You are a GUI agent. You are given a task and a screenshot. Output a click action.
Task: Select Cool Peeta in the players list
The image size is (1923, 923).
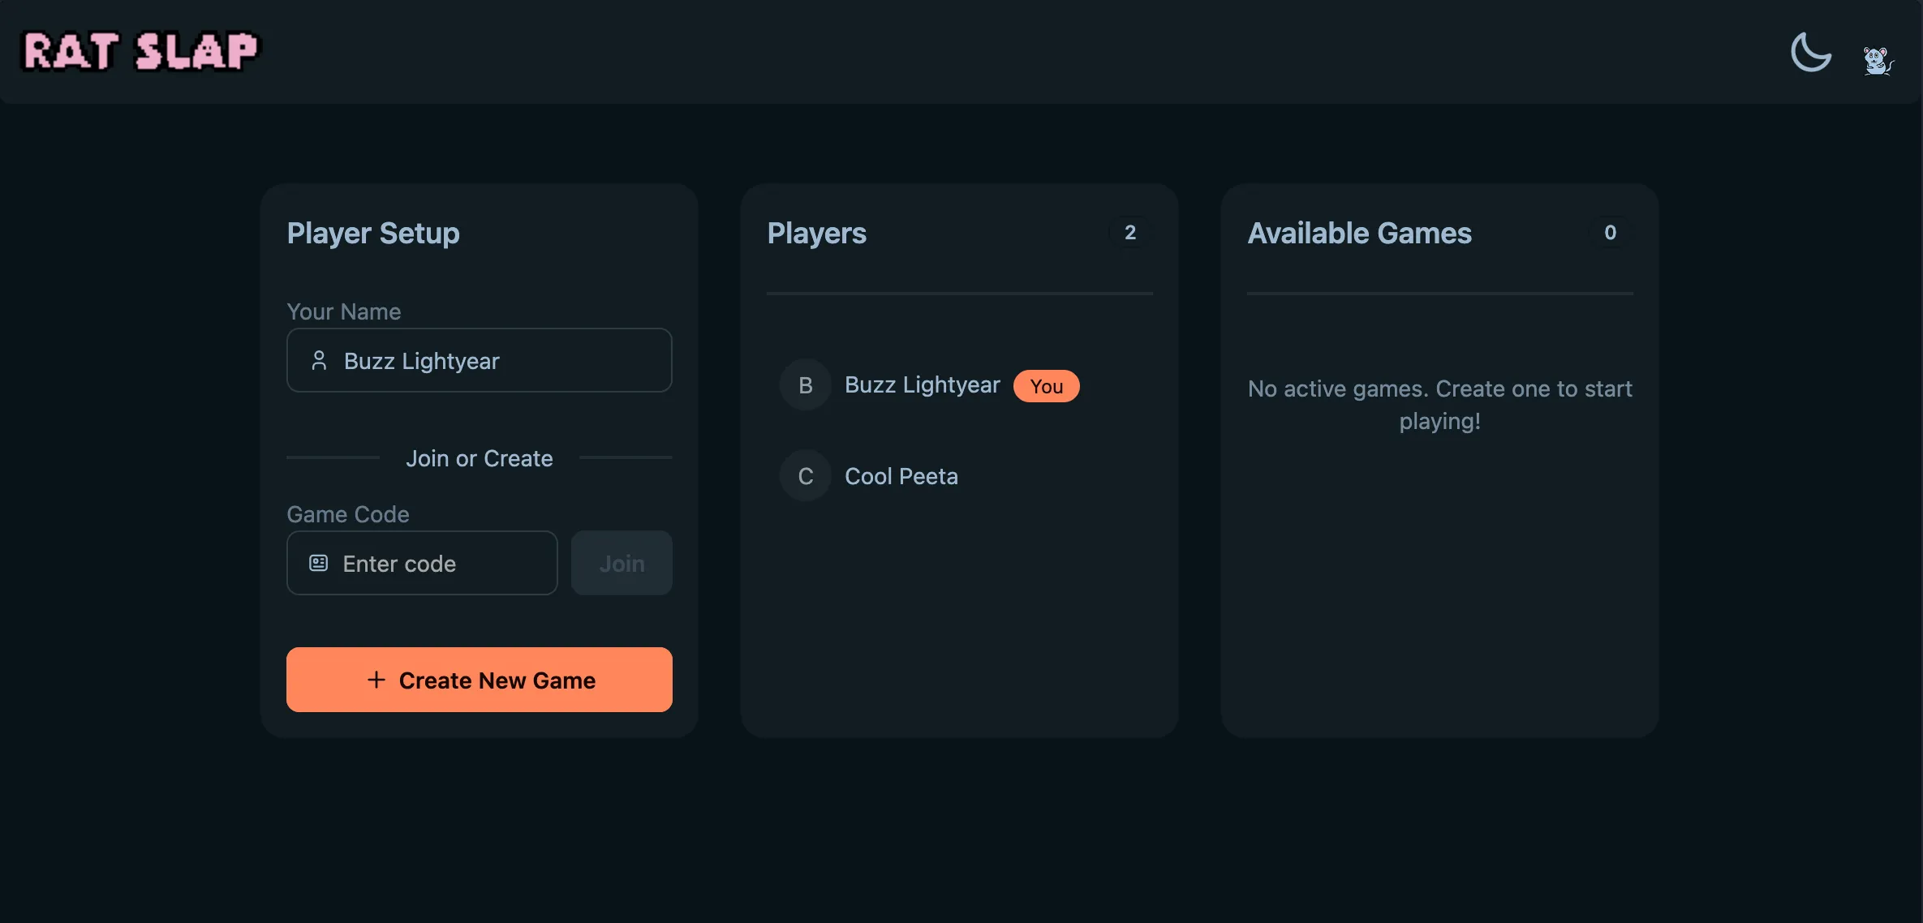coord(901,476)
